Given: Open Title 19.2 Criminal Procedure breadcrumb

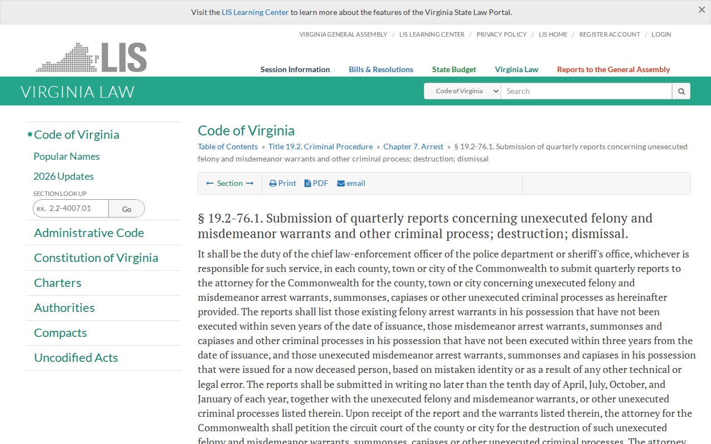Looking at the screenshot, I should (321, 147).
